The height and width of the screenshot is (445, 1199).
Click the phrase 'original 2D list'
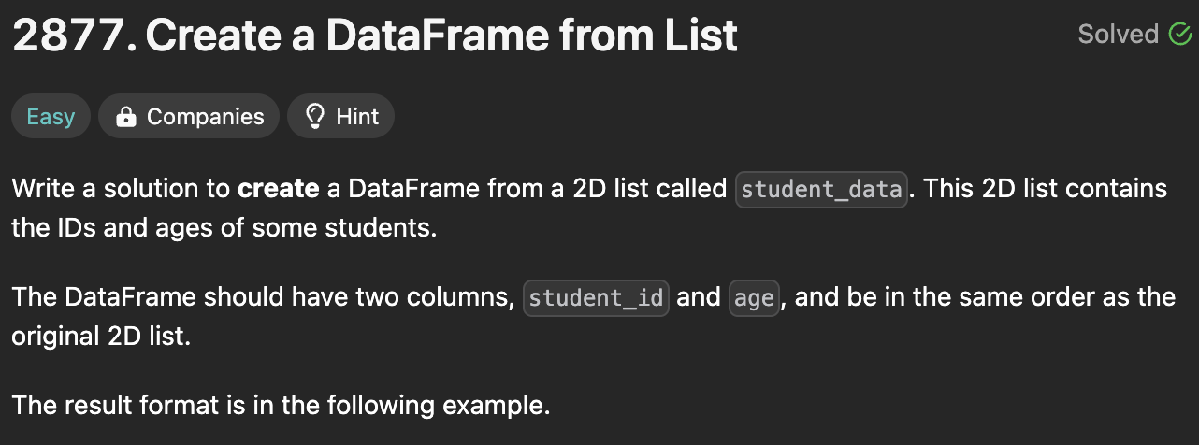100,336
